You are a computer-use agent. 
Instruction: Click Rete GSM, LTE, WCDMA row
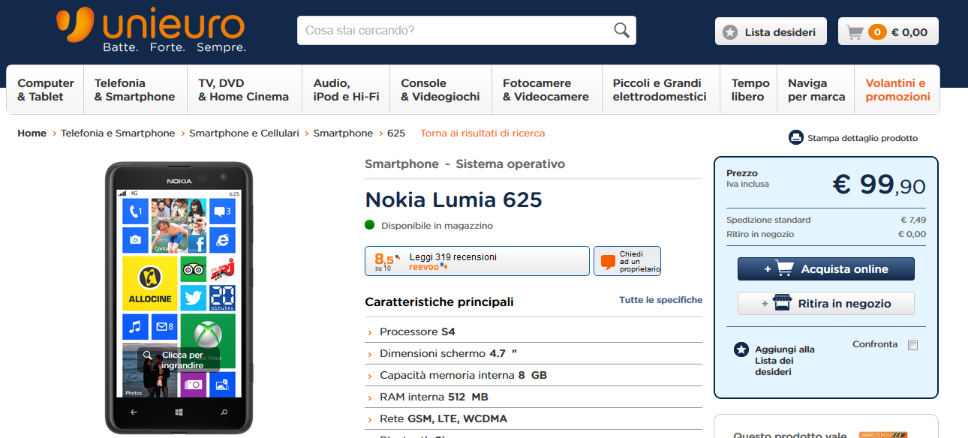click(x=534, y=418)
